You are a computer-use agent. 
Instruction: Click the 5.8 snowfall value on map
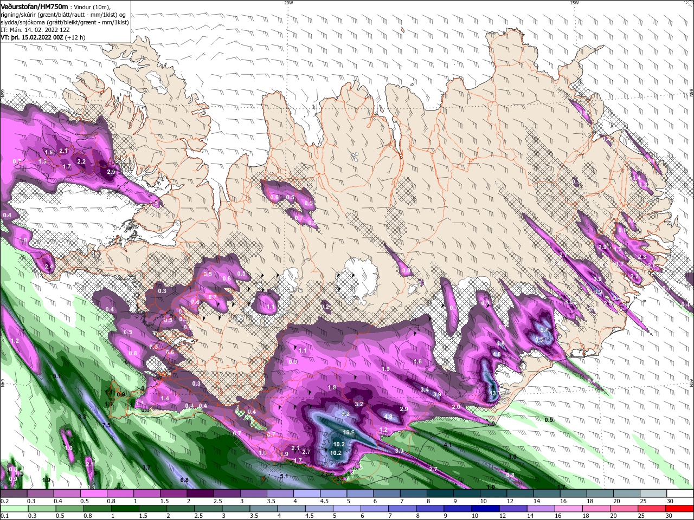(545, 329)
